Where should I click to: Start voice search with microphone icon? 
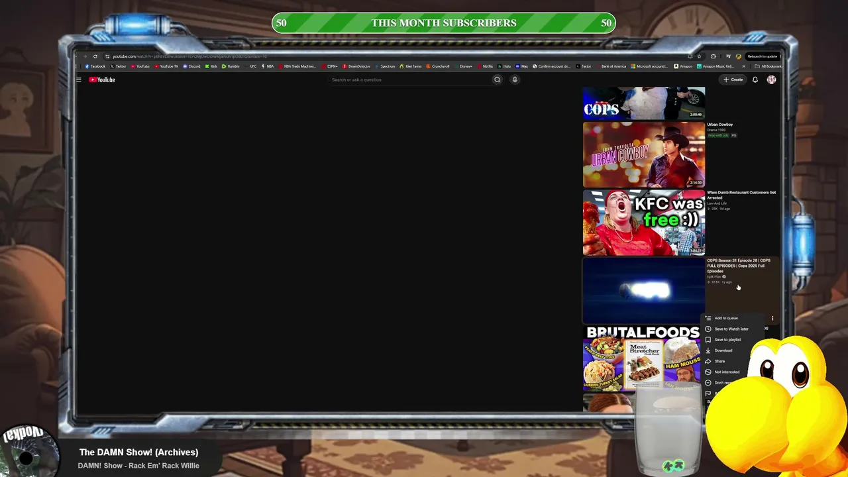(515, 79)
